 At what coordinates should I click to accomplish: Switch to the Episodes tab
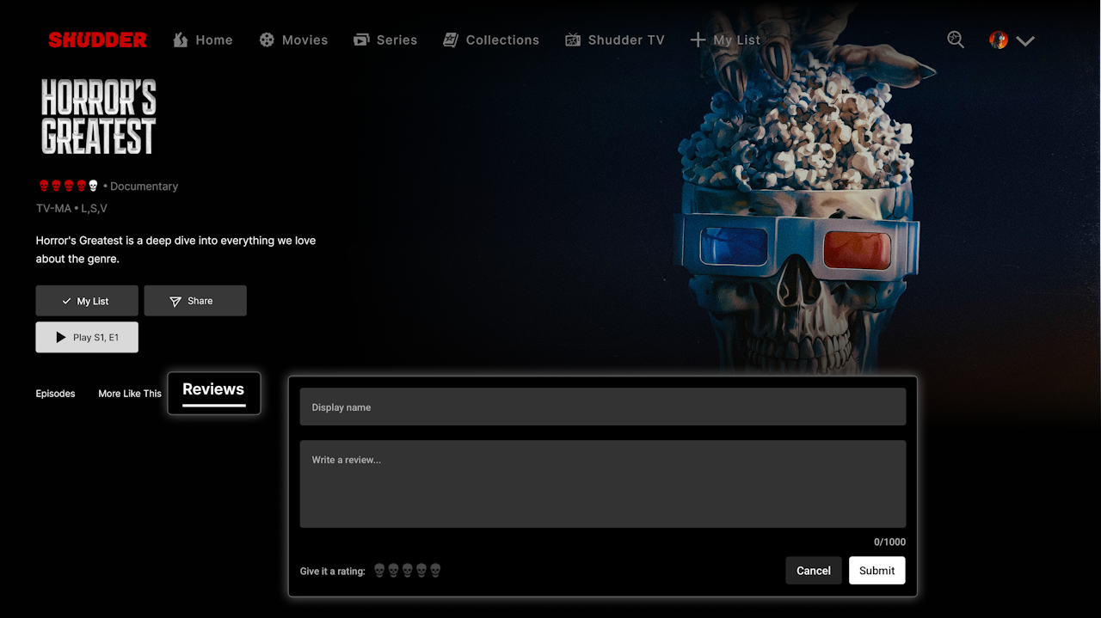[x=55, y=394]
